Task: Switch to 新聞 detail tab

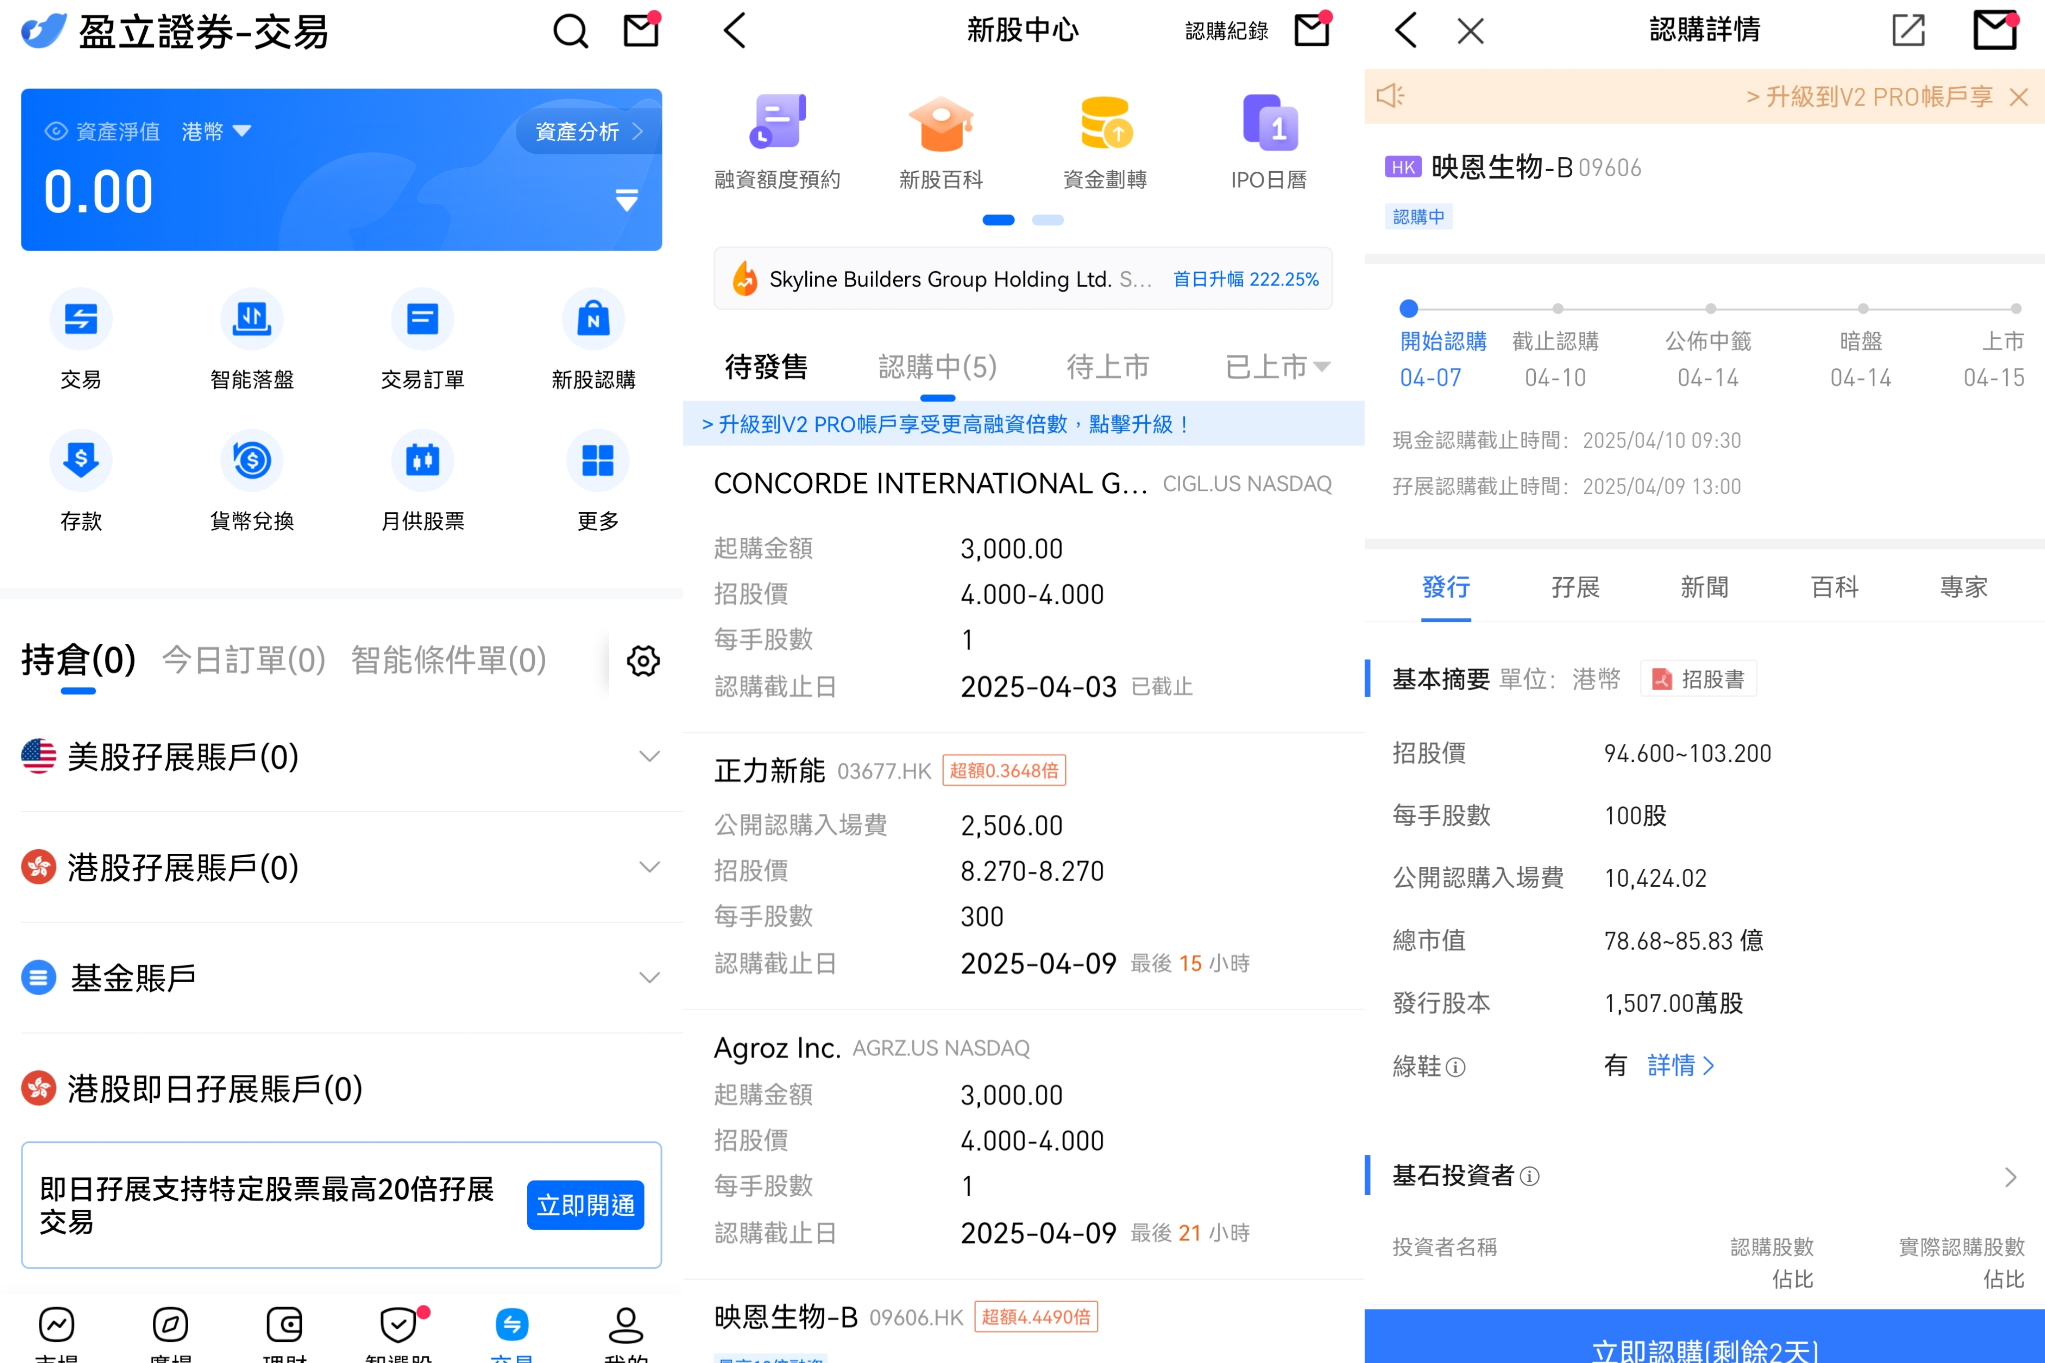Action: click(1704, 588)
